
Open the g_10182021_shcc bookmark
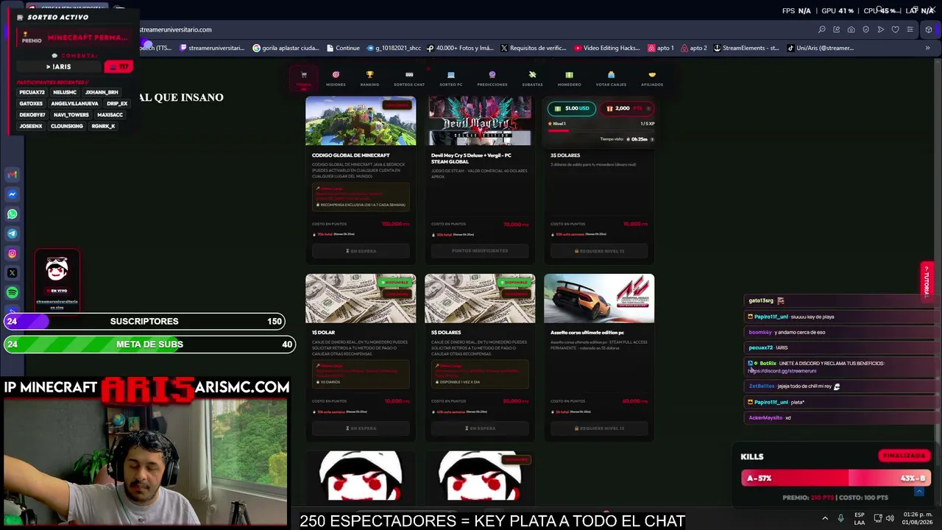[394, 48]
